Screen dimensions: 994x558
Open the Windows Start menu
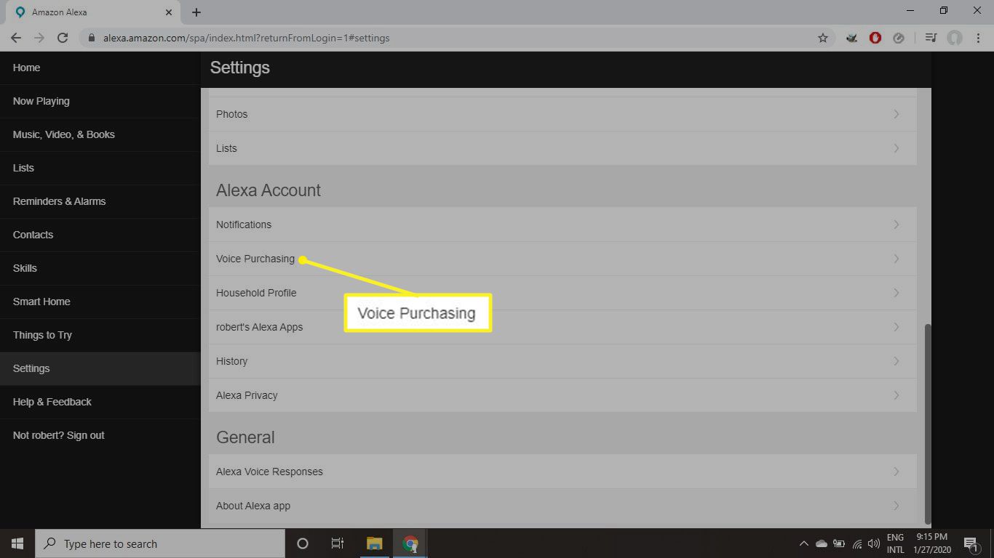click(17, 543)
